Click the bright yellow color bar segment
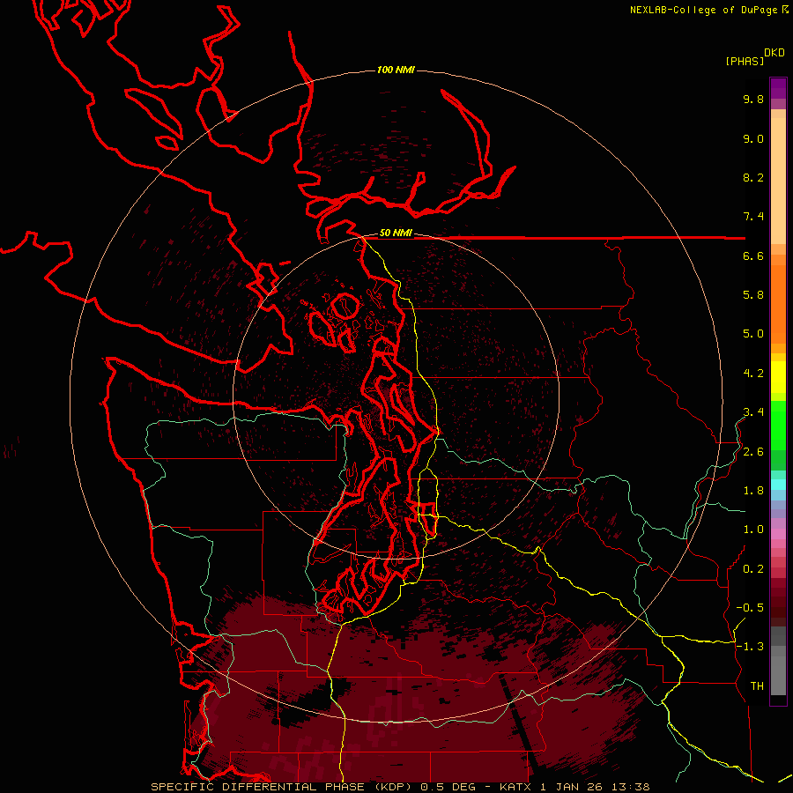The height and width of the screenshot is (793, 793). point(778,377)
